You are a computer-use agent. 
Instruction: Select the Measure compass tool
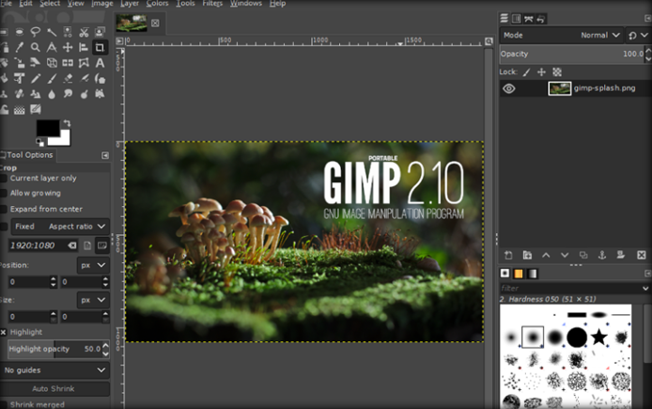click(x=52, y=47)
